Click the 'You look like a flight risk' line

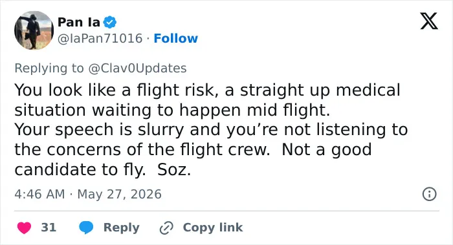208,90
